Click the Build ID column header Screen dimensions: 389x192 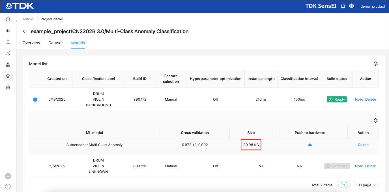(x=140, y=79)
